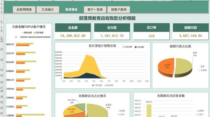The image size is (210, 117).
Task: Click the 12月 axis label
Action: (x=147, y=81)
